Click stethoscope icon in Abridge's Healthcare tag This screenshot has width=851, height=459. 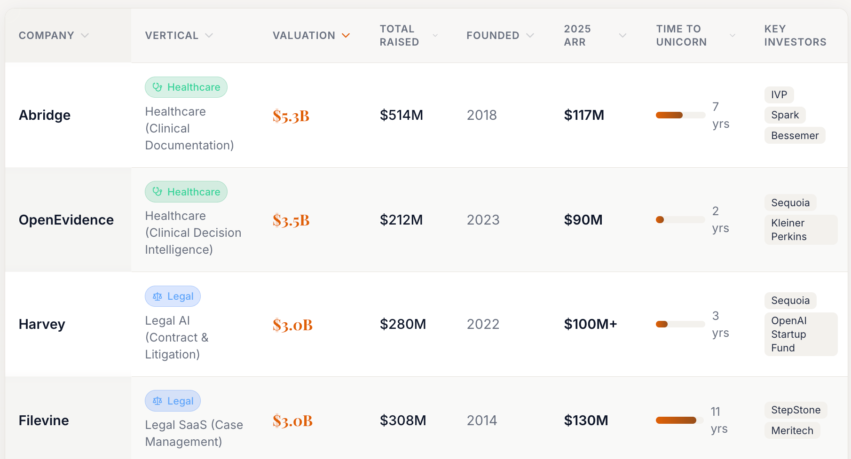pos(157,87)
